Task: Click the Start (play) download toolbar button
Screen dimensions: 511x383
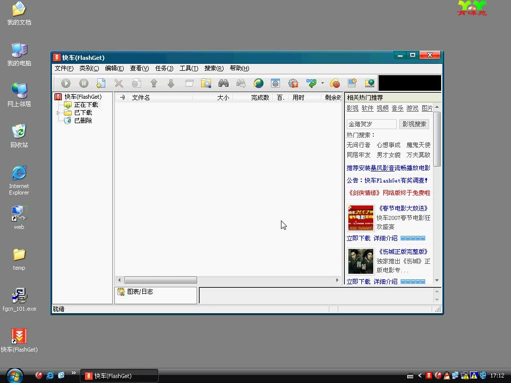Action: (66, 83)
